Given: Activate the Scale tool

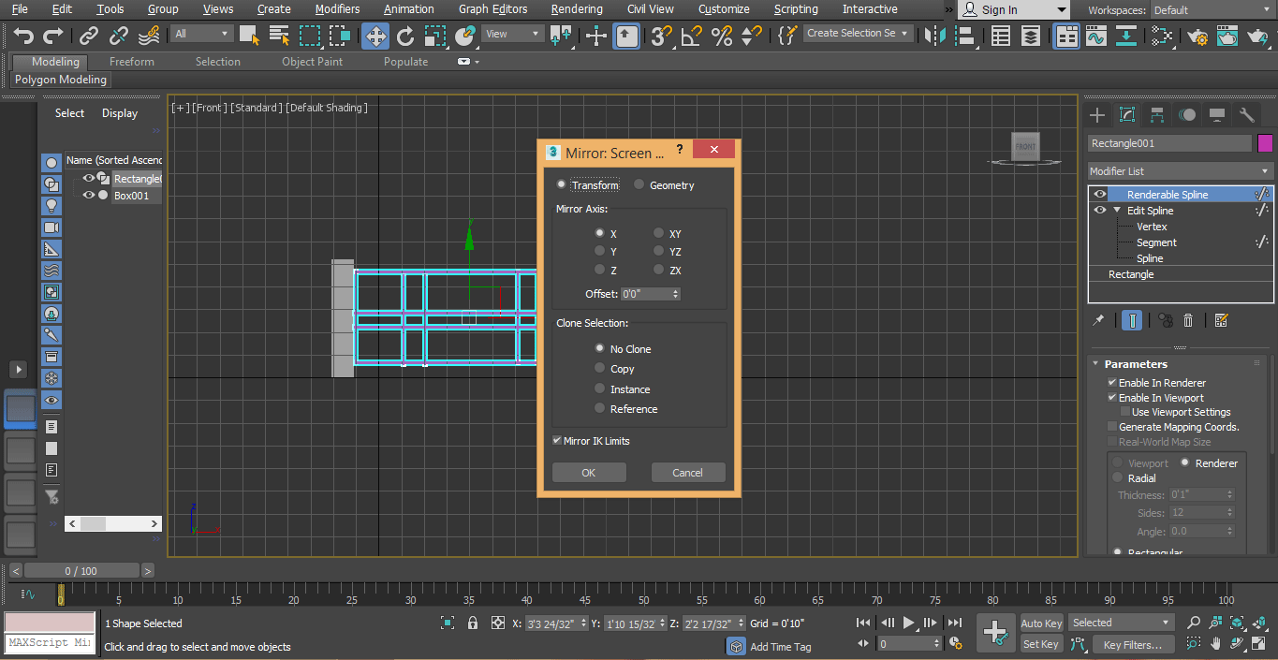Looking at the screenshot, I should pyautogui.click(x=434, y=36).
